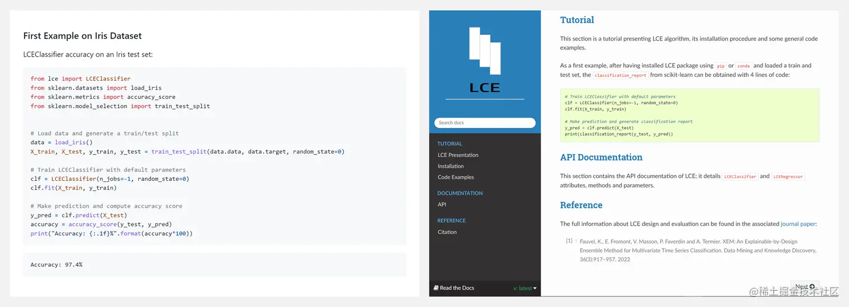The width and height of the screenshot is (849, 307).
Task: Click the train_test_split(data.data, data.target) line
Action: point(187,152)
